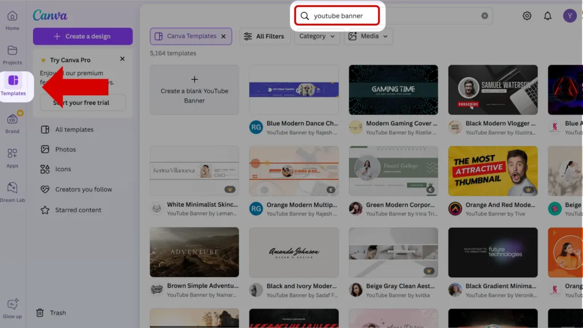Open future technologies banner thumbnail
583x328 pixels.
493,252
